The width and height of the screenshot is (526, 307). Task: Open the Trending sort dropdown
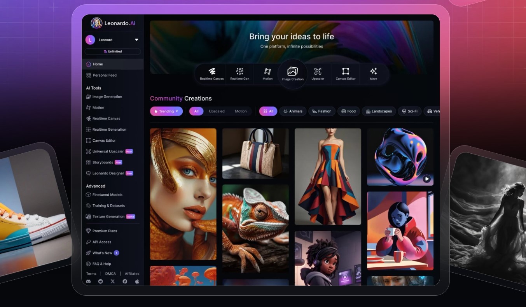[166, 111]
